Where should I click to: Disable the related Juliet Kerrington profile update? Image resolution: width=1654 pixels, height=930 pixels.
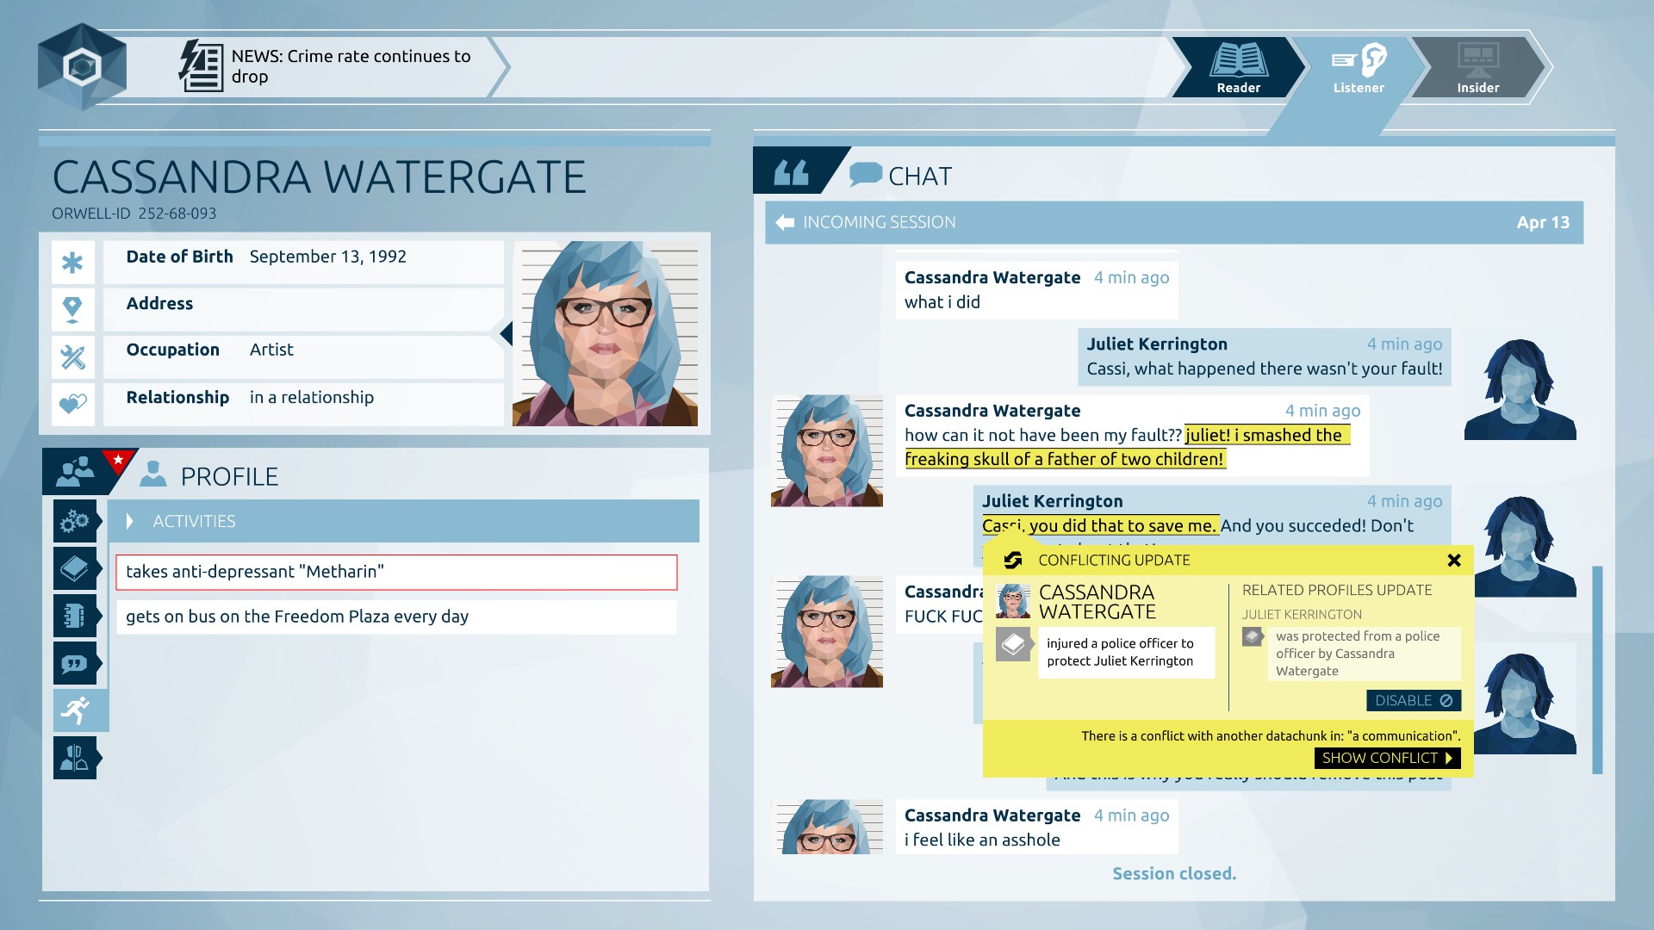point(1413,701)
